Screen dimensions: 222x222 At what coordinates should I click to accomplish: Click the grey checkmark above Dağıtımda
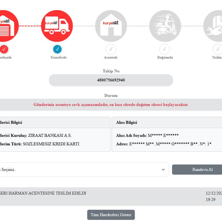point(164,49)
